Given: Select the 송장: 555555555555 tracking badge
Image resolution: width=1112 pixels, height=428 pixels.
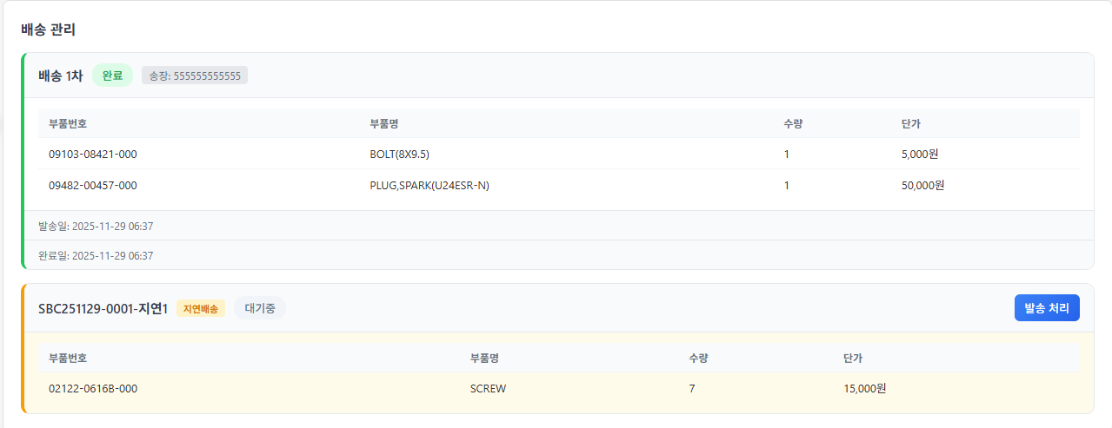Looking at the screenshot, I should pos(195,76).
